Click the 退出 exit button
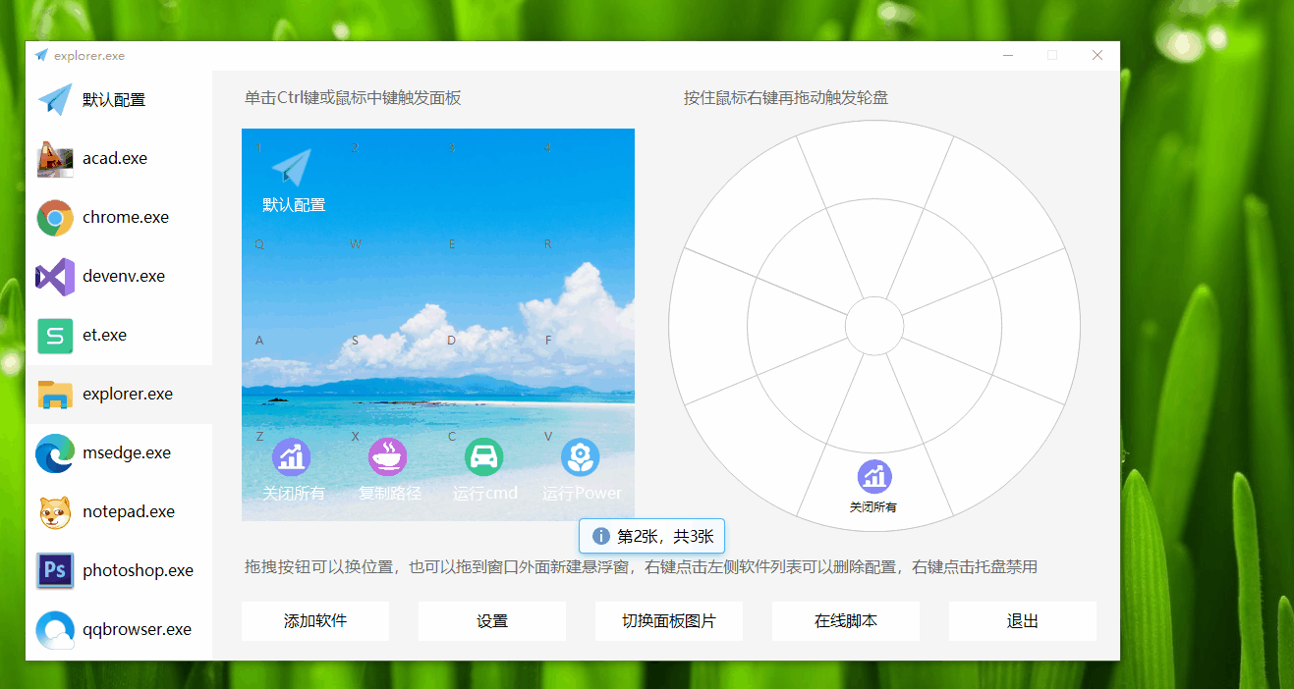Screen dimensions: 1294x689 click(x=1023, y=621)
